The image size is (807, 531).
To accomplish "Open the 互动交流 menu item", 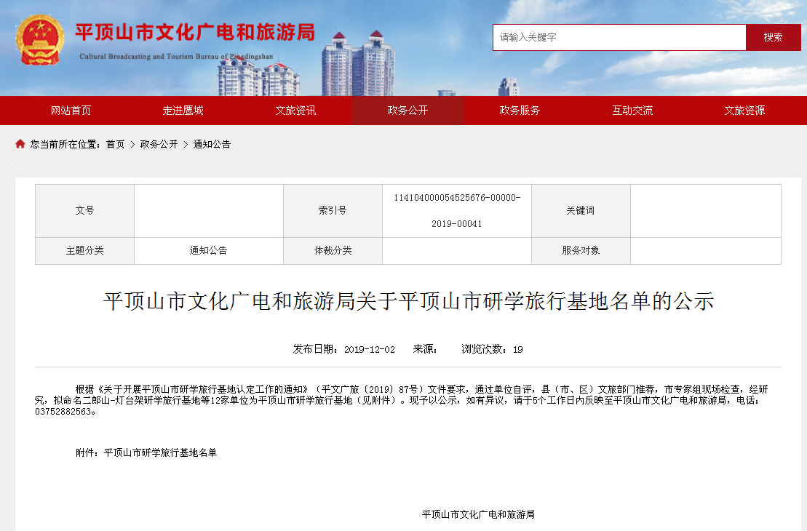I will [x=632, y=111].
